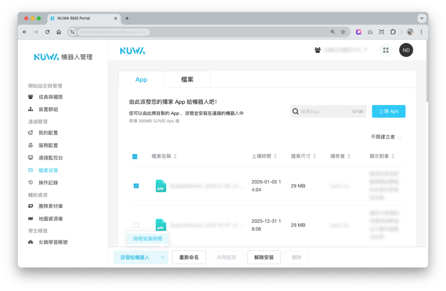Expand the 不限建立者 creator filter dropdown
Screen dimensions: 446x291
(386, 137)
